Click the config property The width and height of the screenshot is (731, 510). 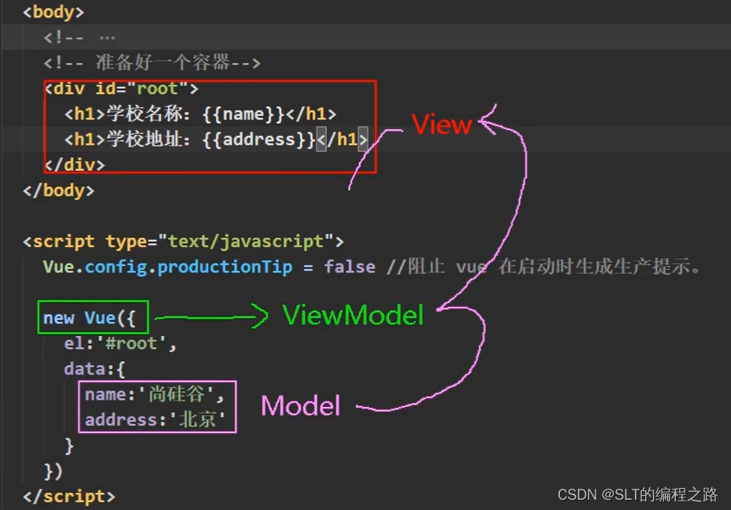tap(116, 267)
